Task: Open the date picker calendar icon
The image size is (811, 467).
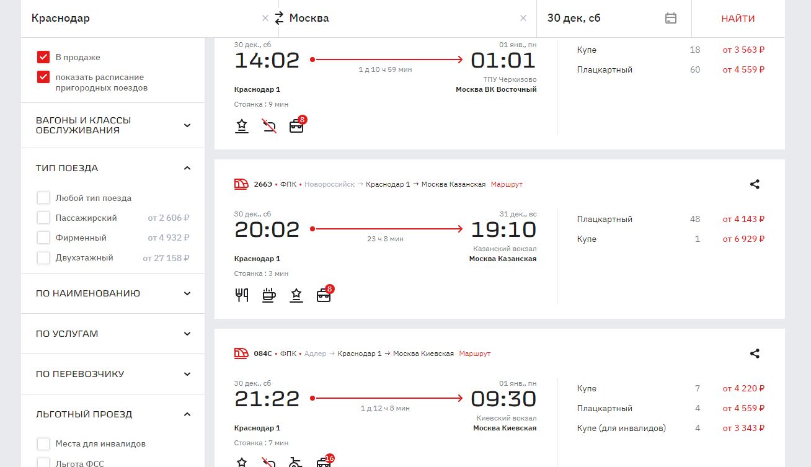Action: point(670,18)
